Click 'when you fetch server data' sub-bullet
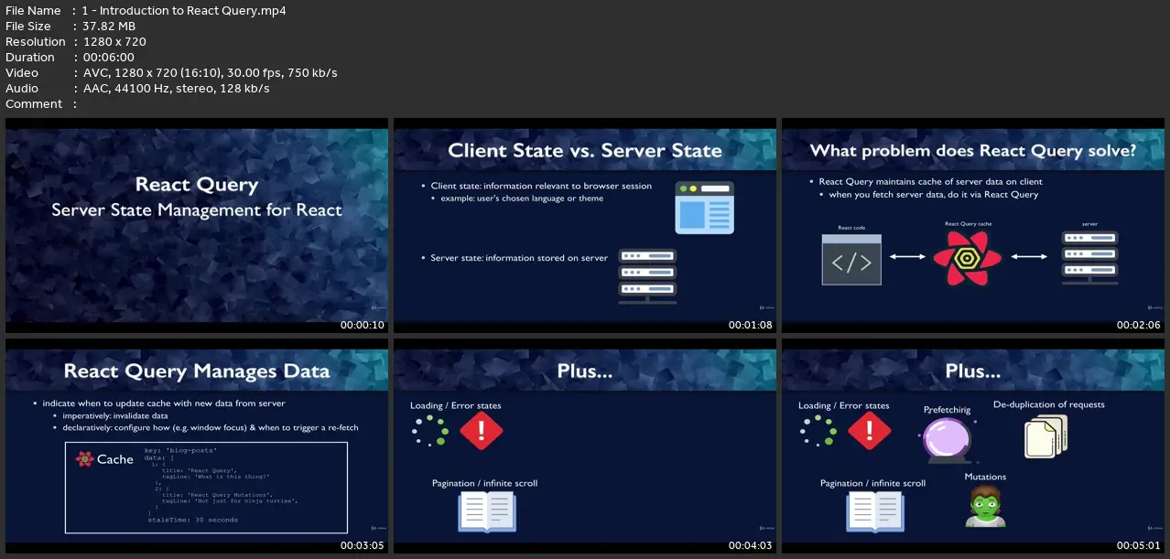The width and height of the screenshot is (1170, 559). point(934,194)
